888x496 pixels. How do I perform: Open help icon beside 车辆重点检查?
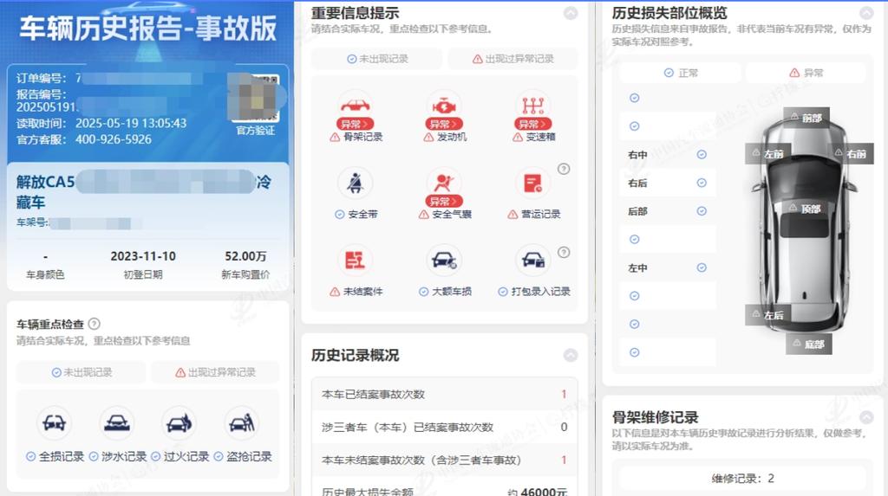point(95,324)
